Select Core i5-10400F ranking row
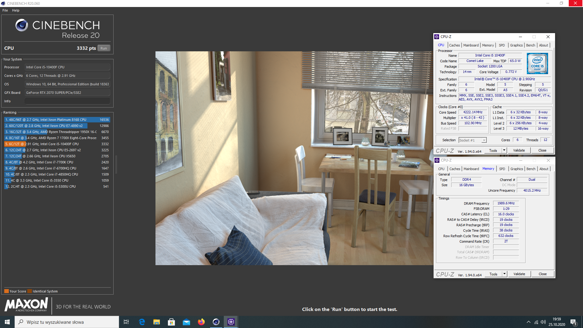Image resolution: width=583 pixels, height=328 pixels. [x=57, y=144]
